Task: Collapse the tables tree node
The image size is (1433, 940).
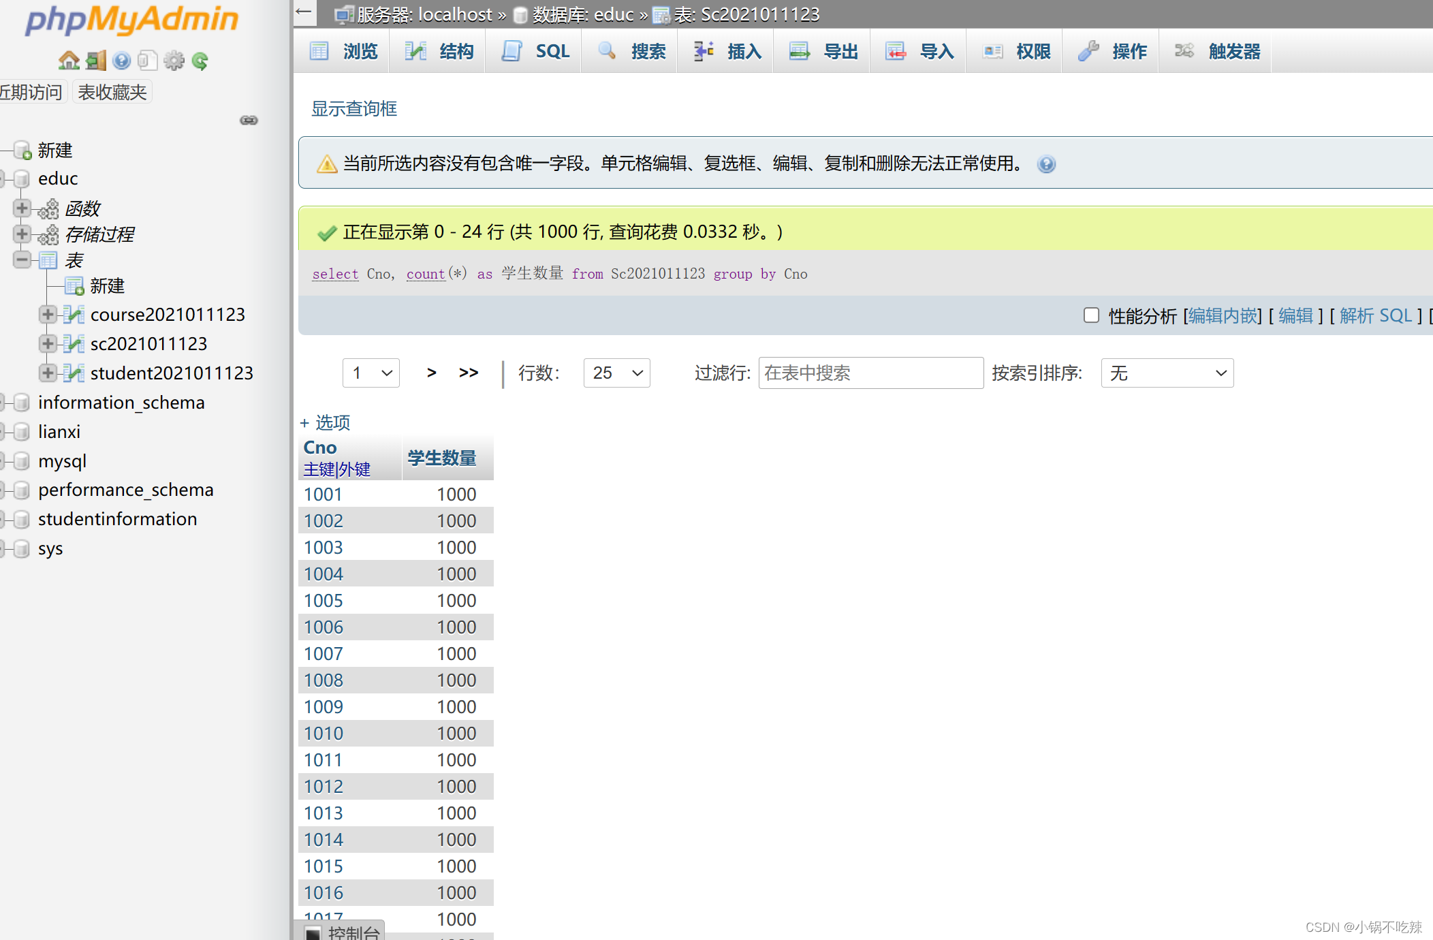Action: point(22,260)
